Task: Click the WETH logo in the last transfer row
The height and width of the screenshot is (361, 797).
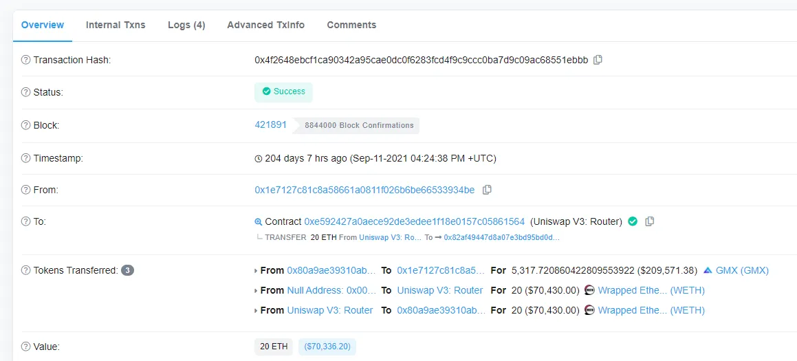Action: (x=589, y=310)
